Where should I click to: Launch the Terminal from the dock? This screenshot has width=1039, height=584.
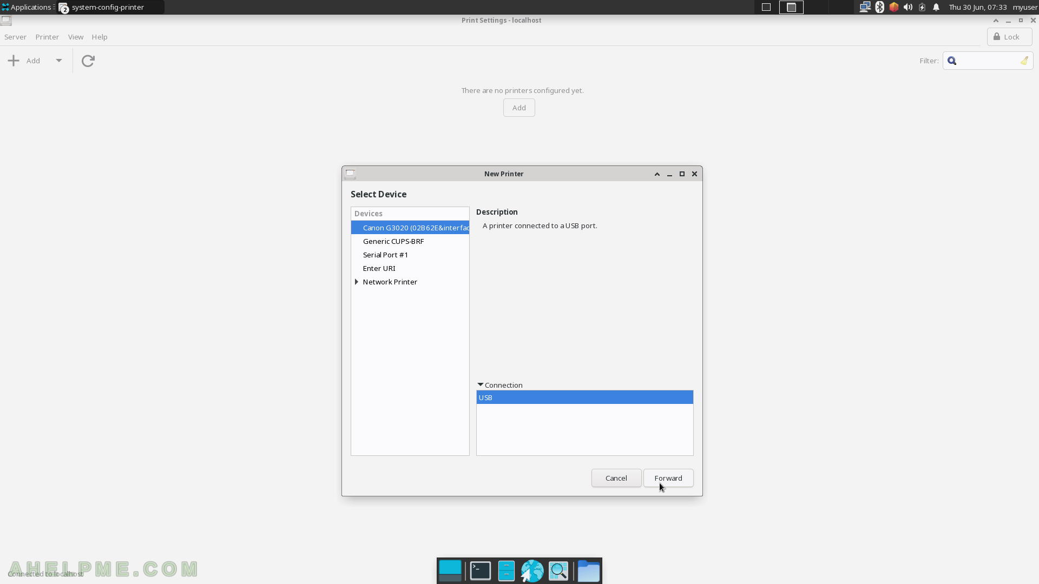tap(481, 571)
